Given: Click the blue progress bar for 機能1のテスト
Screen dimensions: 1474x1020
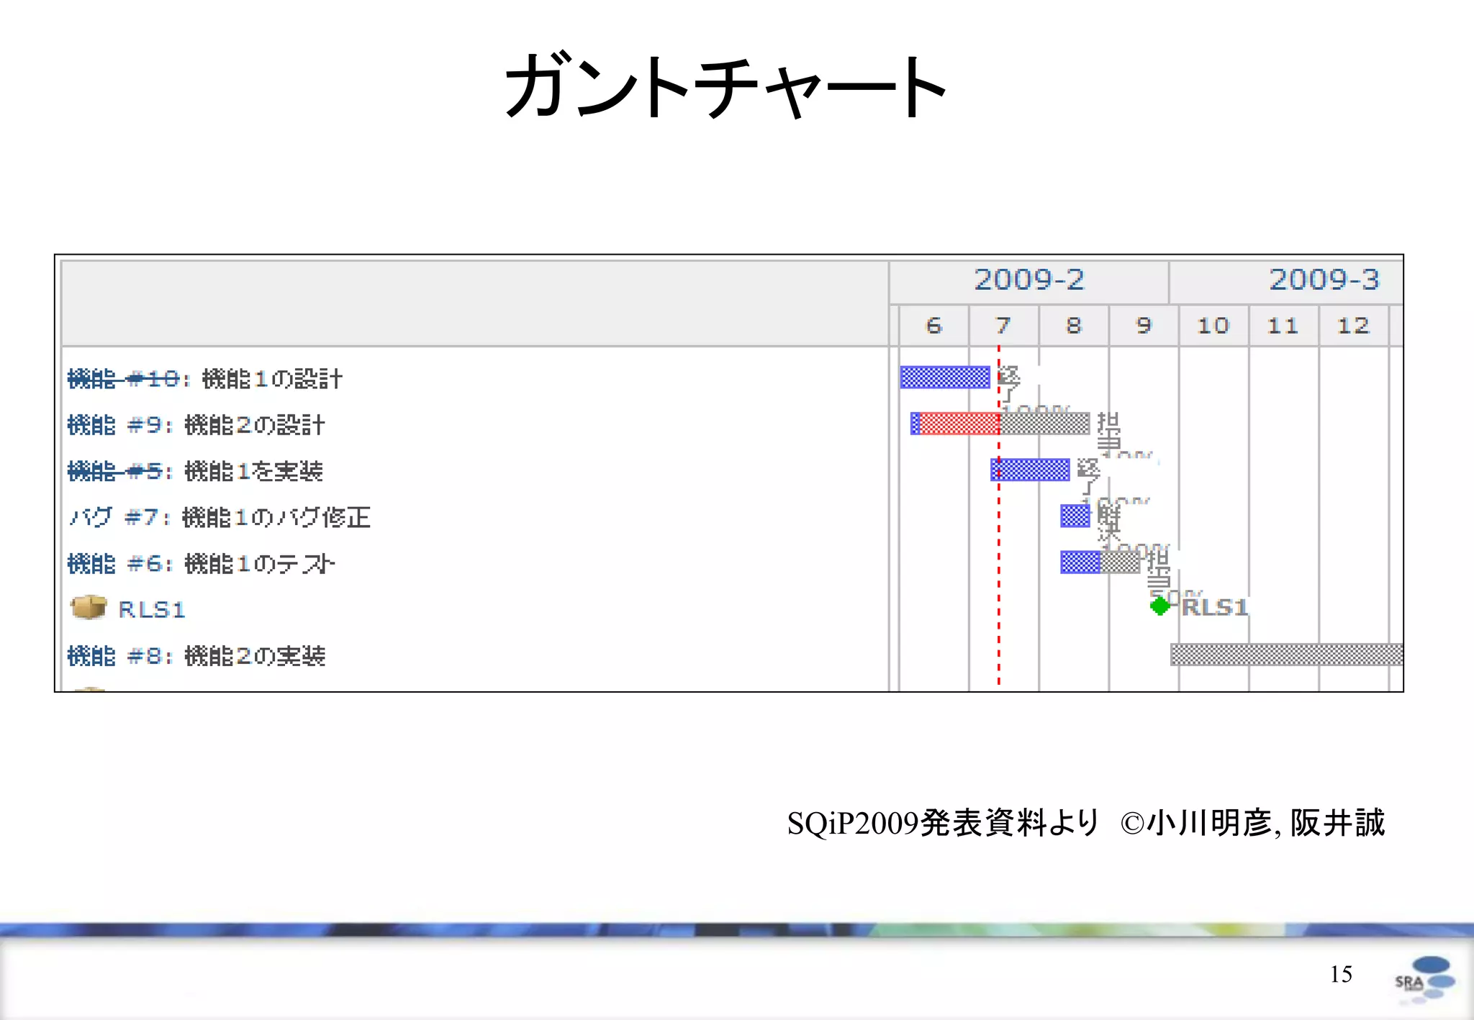Looking at the screenshot, I should click(x=1080, y=562).
